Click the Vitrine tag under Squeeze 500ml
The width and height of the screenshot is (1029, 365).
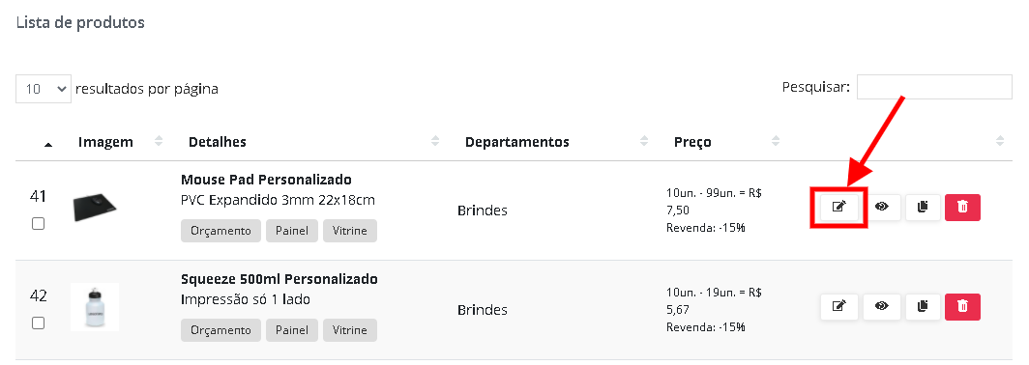point(350,330)
